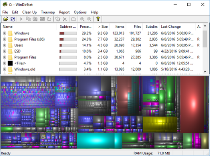Open the Treemap menu
210x156 pixels.
pos(48,12)
